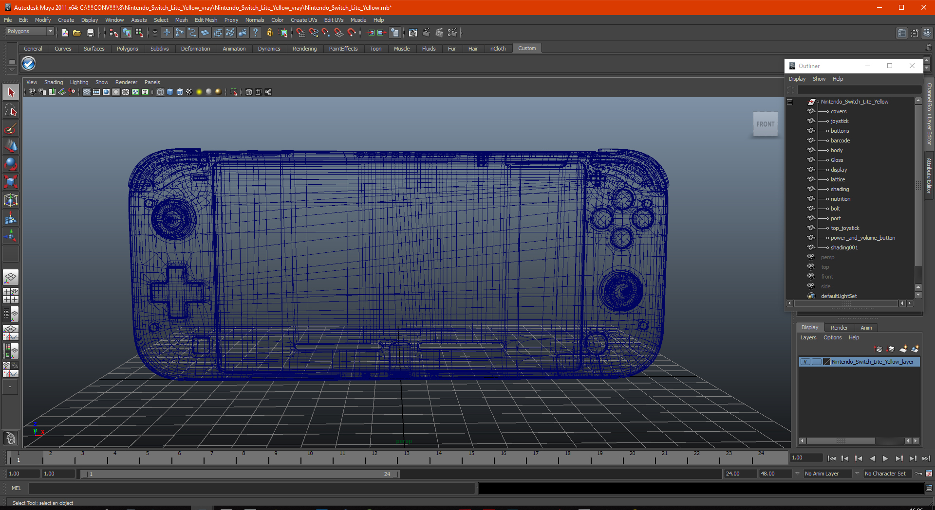
Task: Toggle the Lock selection padlock icon
Action: click(x=269, y=33)
